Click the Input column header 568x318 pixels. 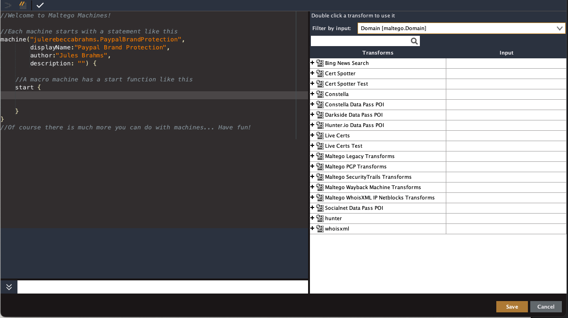507,53
